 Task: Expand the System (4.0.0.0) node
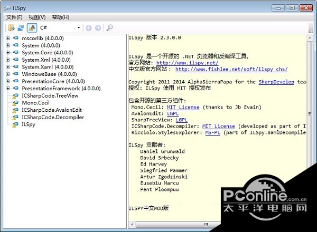tap(8, 45)
